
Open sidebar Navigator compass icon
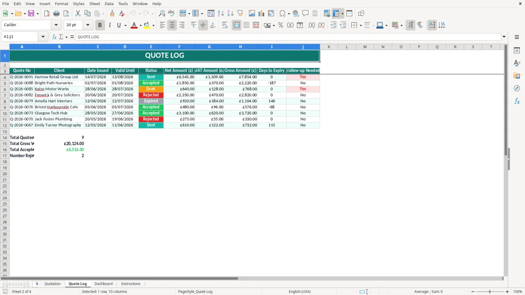517,89
